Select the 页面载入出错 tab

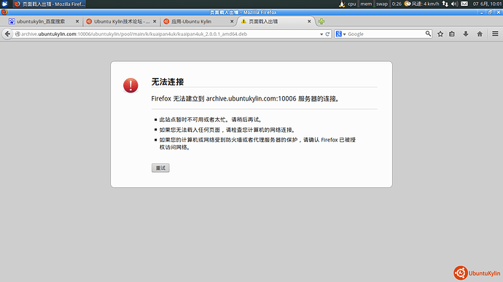point(276,21)
